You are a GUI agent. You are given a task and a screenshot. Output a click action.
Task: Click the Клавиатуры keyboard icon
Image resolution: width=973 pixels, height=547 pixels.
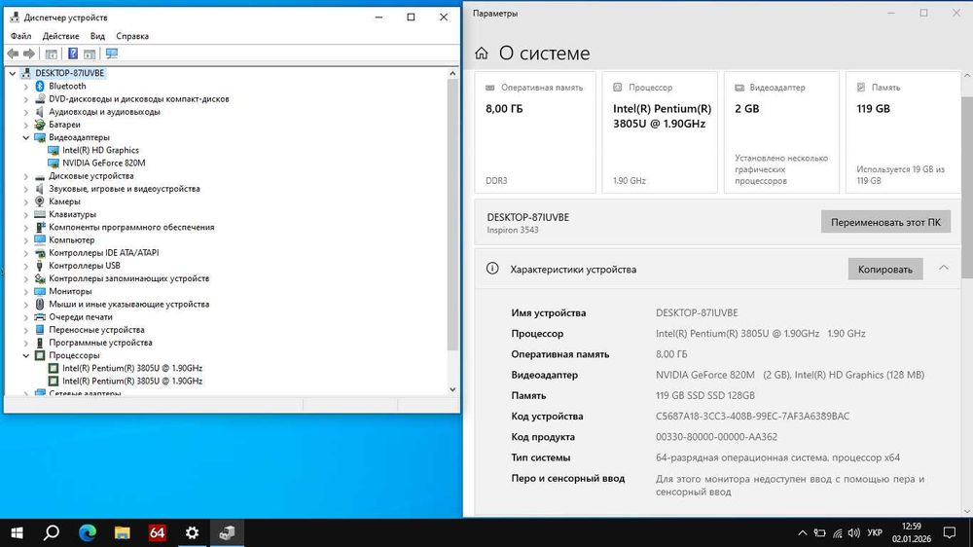coord(40,214)
